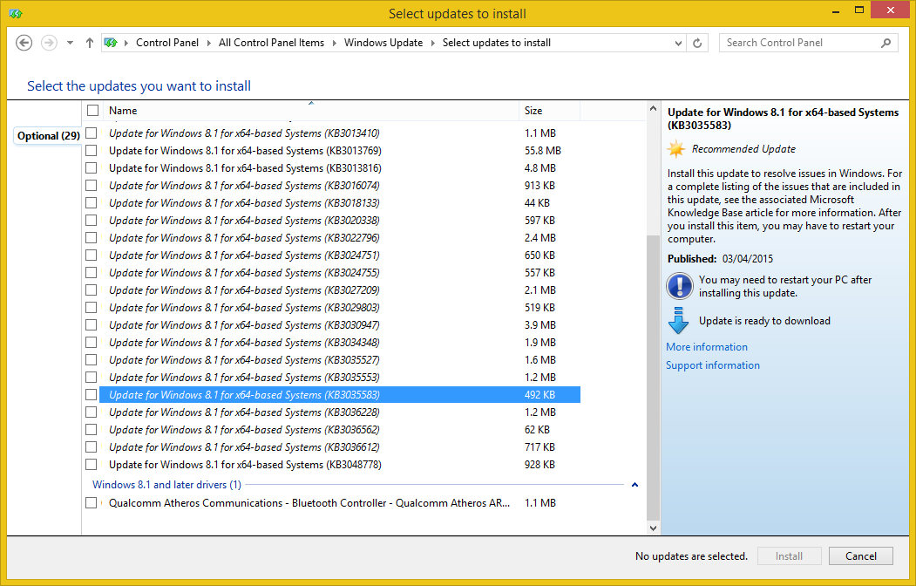Open the More information link
Screen dimensions: 916x586
(x=706, y=347)
